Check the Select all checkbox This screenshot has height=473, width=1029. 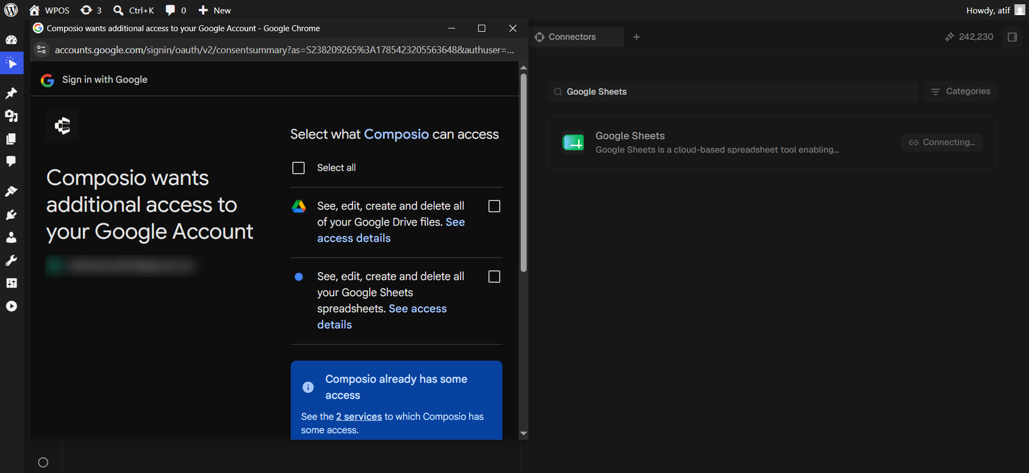(x=298, y=168)
